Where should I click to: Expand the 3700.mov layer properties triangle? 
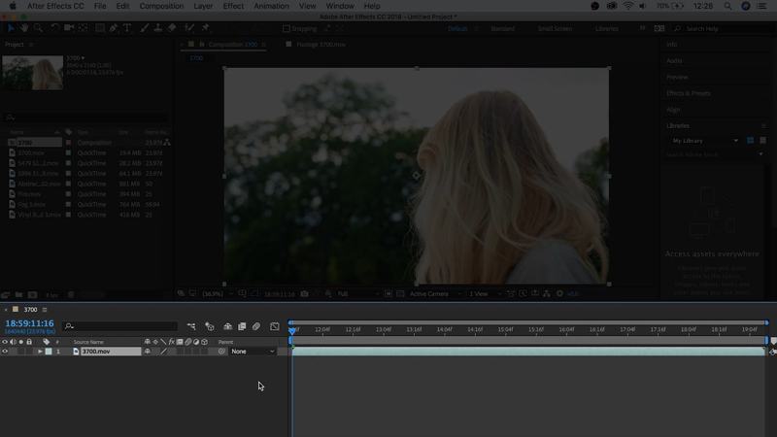coord(40,352)
